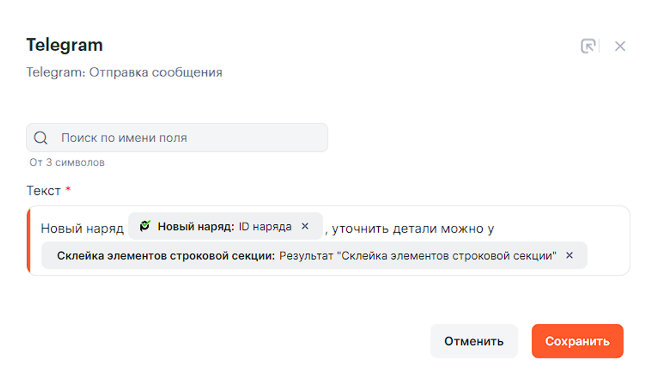Click the plain text 'Новый наряд' at message start
Screen dimensions: 662x383
[x=82, y=228]
